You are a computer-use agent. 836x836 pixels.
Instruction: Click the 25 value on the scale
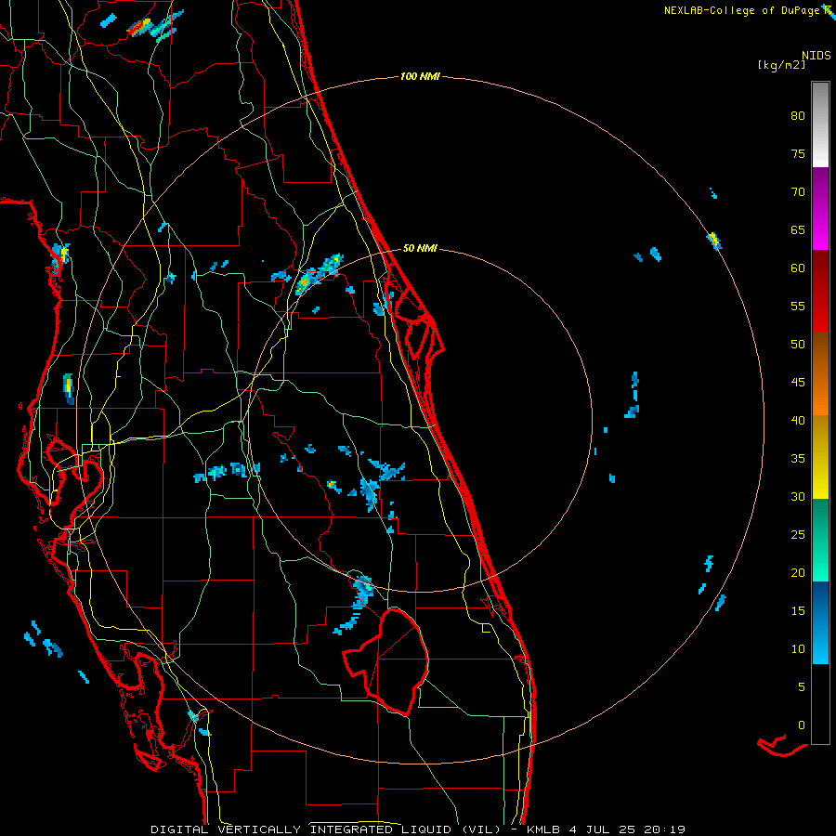(798, 535)
